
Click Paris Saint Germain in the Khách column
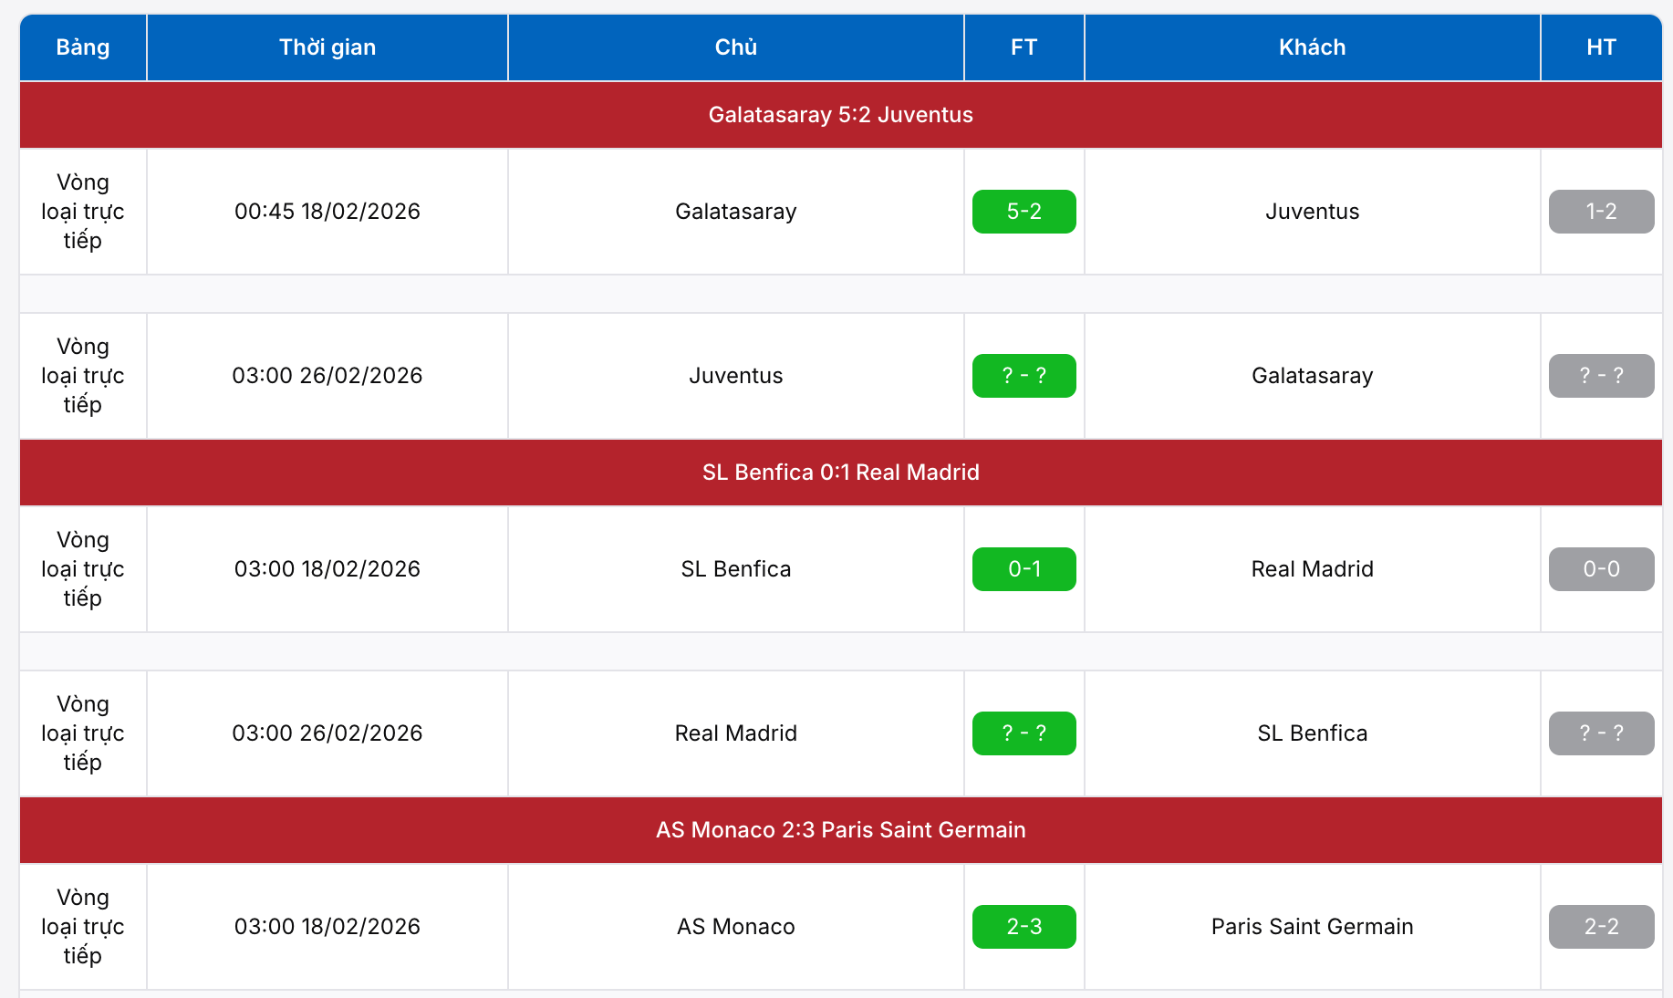pyautogui.click(x=1312, y=927)
